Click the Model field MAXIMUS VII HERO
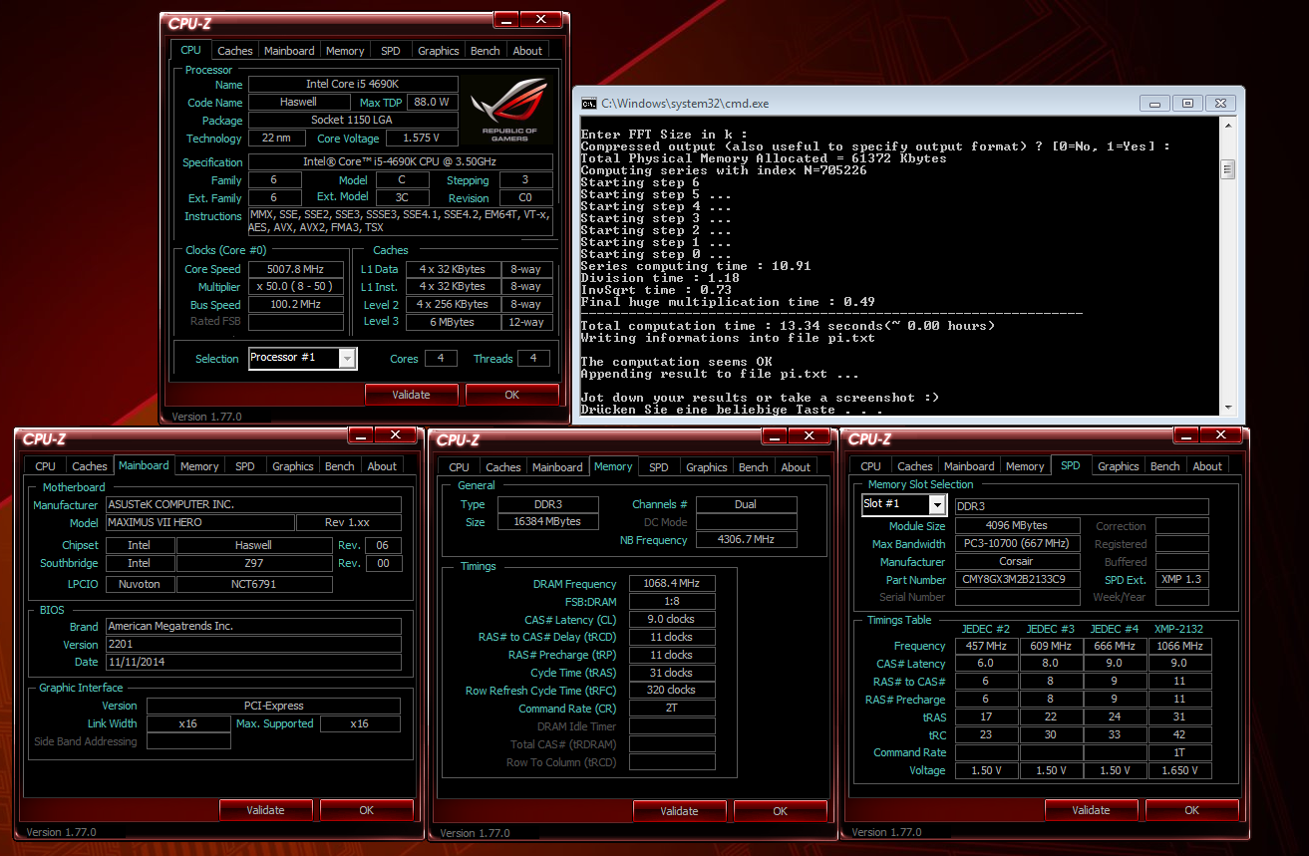Screen dimensions: 1309x856 coord(198,523)
